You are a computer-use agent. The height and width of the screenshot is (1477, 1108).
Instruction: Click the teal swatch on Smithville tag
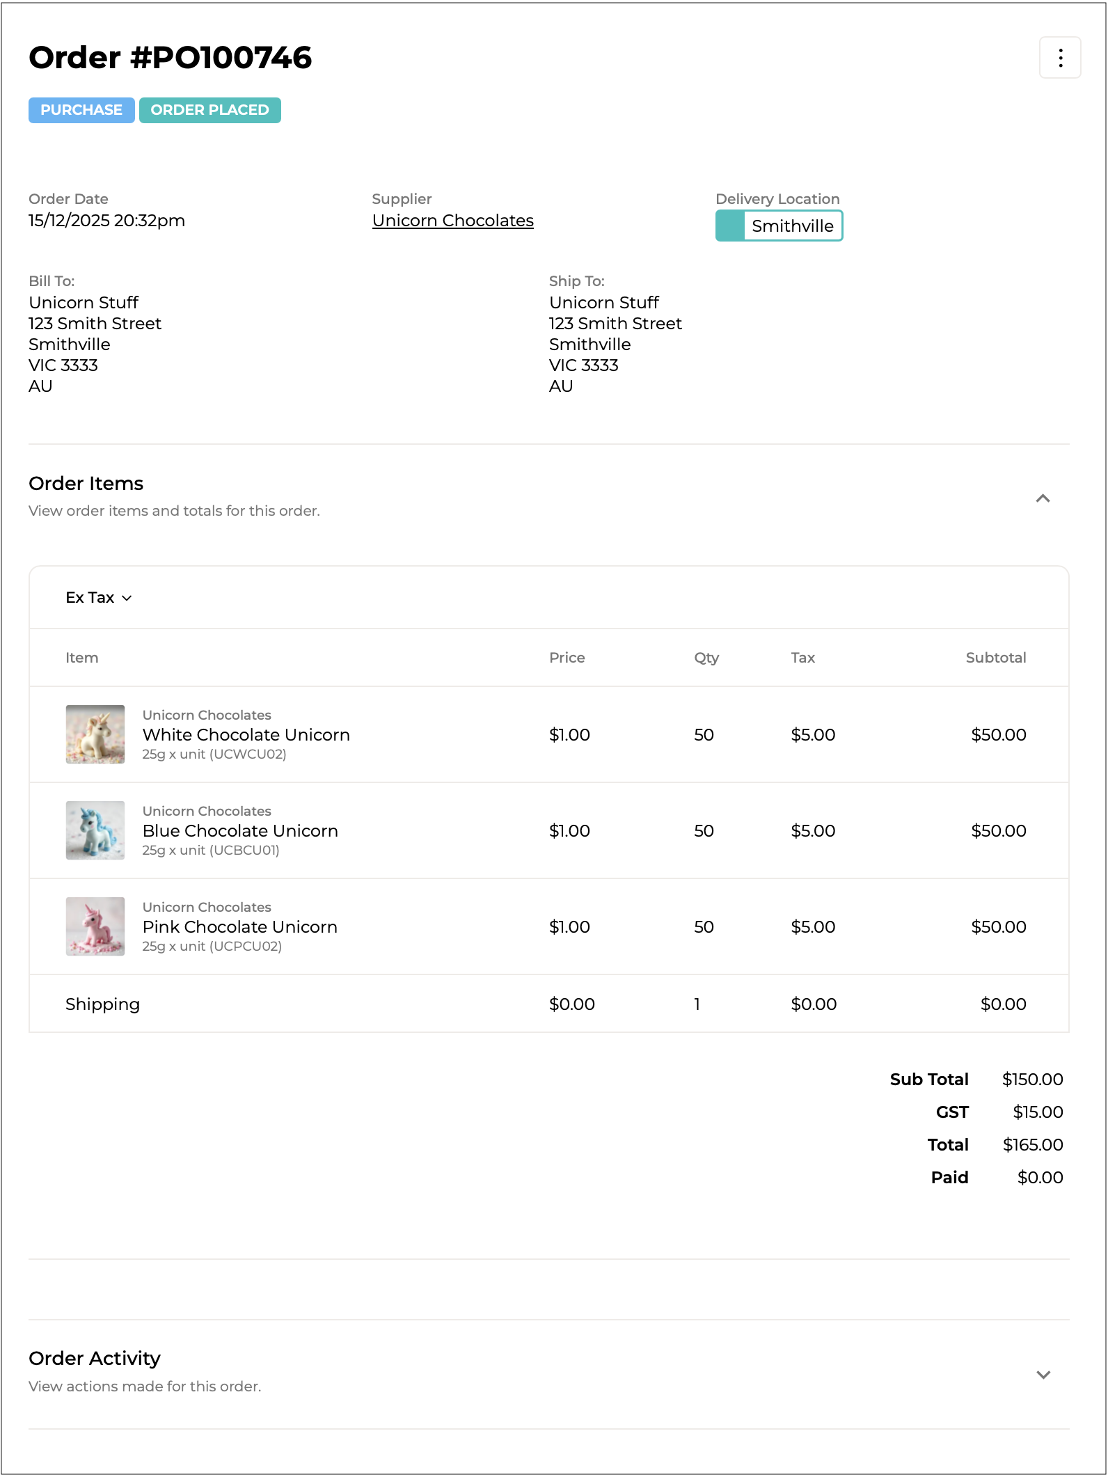[730, 226]
